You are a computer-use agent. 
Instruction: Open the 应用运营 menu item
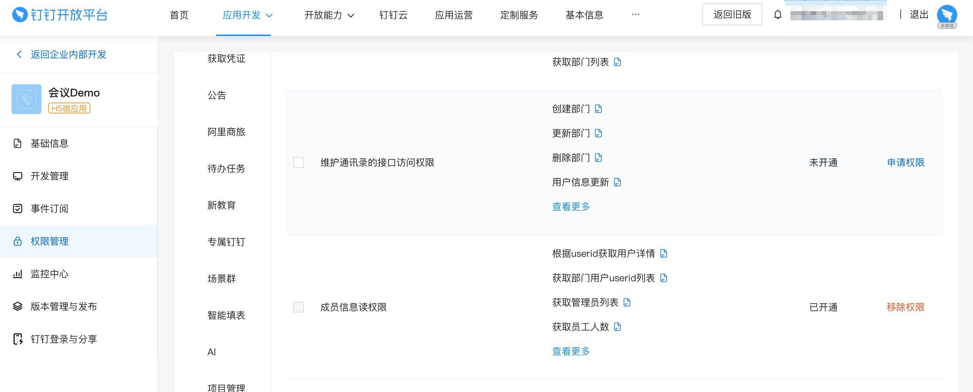(x=454, y=15)
